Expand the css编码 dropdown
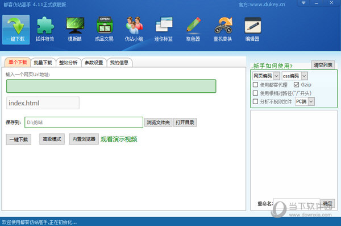 304,76
